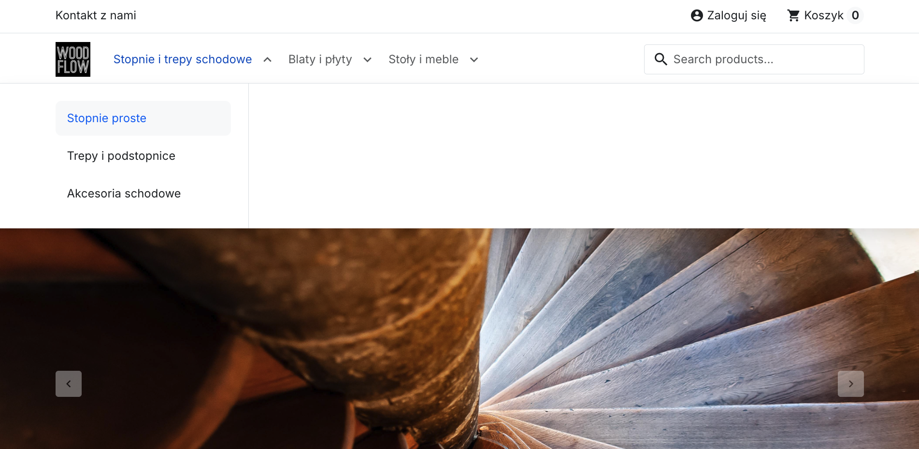Focus the Search products field
919x449 pixels.
click(754, 59)
